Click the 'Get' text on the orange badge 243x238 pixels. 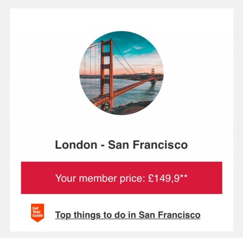pyautogui.click(x=35, y=208)
